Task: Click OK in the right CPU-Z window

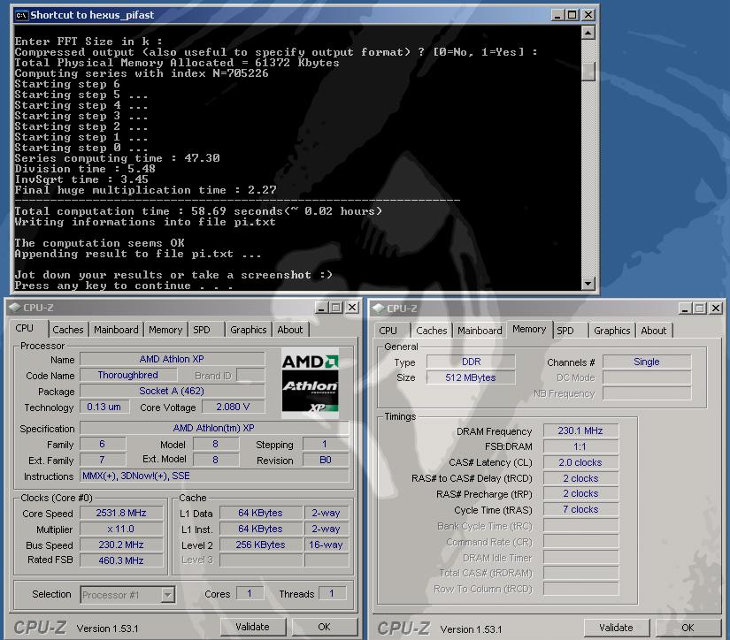Action: pos(688,628)
